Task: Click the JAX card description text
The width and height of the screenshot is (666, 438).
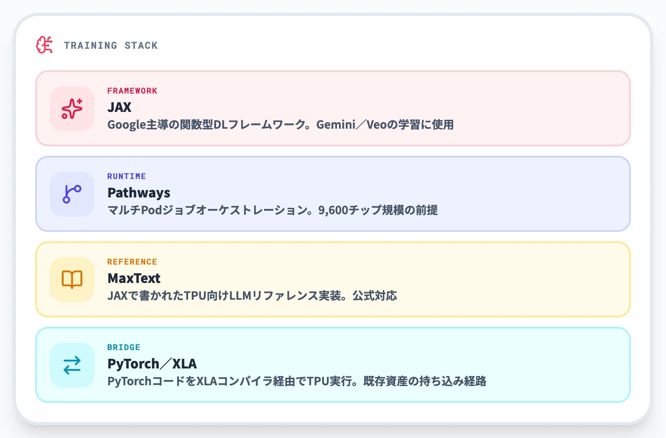Action: [x=280, y=125]
